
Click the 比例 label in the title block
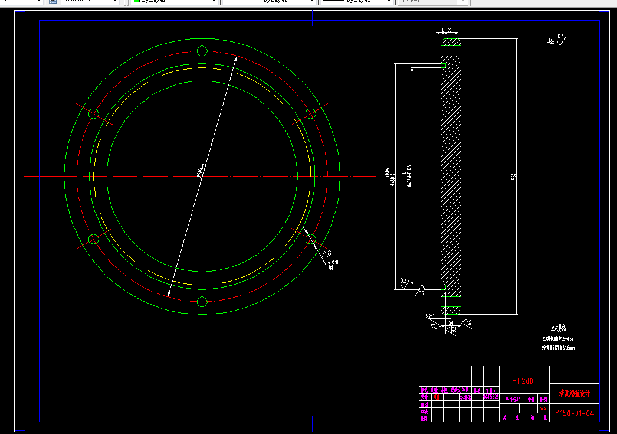[x=543, y=399]
